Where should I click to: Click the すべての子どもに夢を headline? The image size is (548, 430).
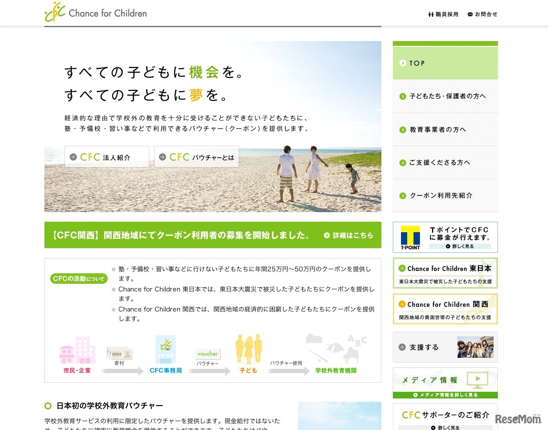pos(146,95)
